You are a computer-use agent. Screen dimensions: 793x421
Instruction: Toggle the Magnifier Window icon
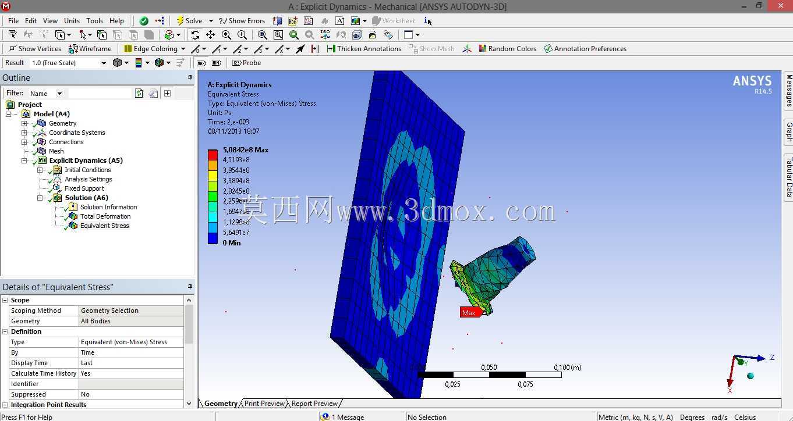pyautogui.click(x=278, y=35)
